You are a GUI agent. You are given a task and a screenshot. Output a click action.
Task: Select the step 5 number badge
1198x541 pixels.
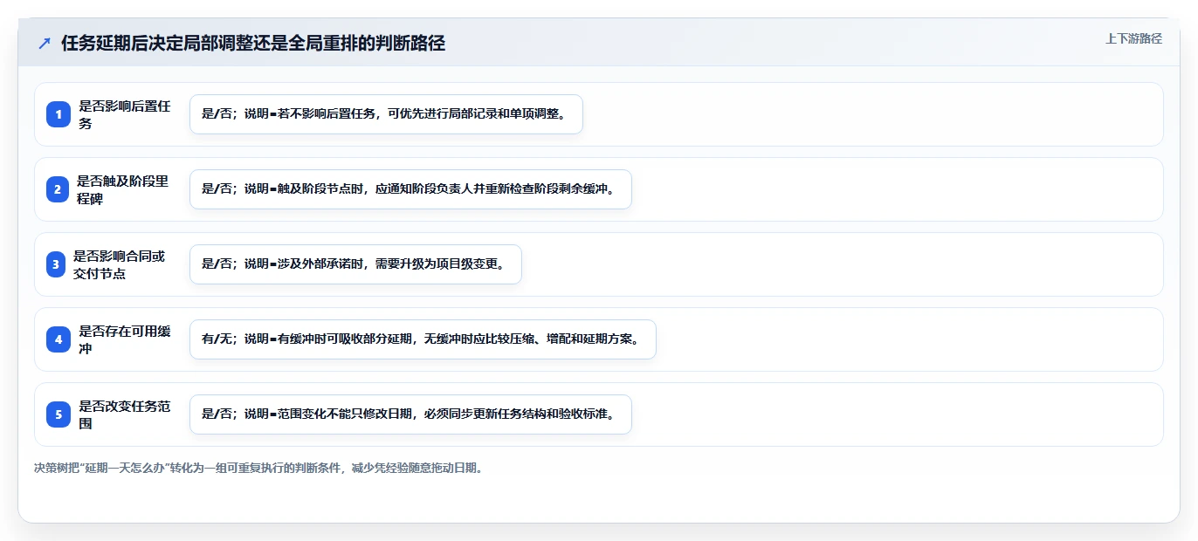(59, 414)
